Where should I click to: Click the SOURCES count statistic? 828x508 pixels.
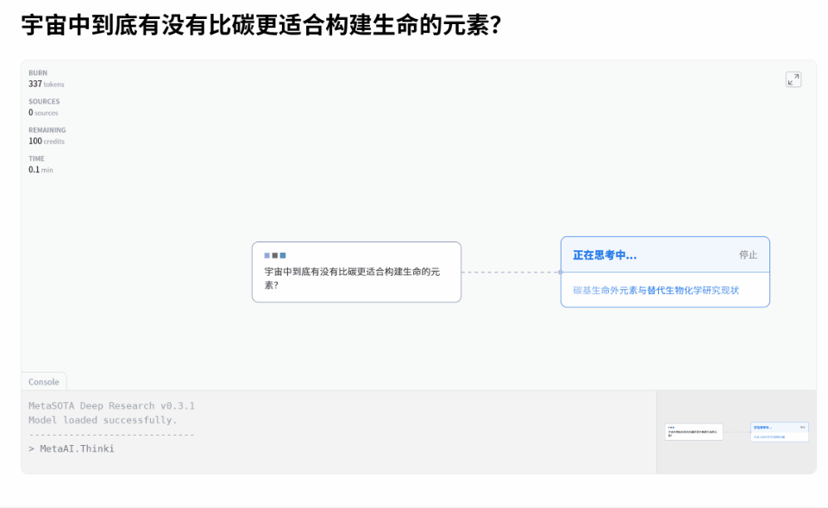coord(43,107)
